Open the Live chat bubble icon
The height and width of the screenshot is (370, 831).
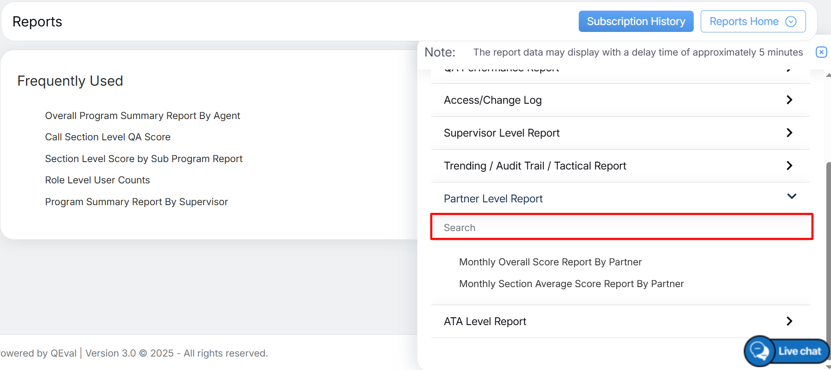coord(760,351)
